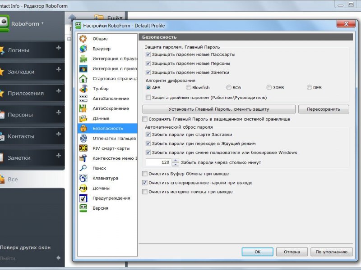Click the application integration window icon
The height and width of the screenshot is (270, 361).
pos(83,69)
